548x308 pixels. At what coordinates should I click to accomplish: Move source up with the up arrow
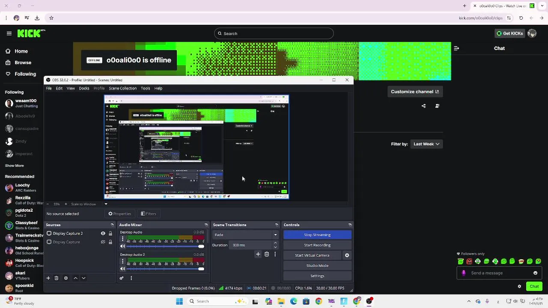76,278
